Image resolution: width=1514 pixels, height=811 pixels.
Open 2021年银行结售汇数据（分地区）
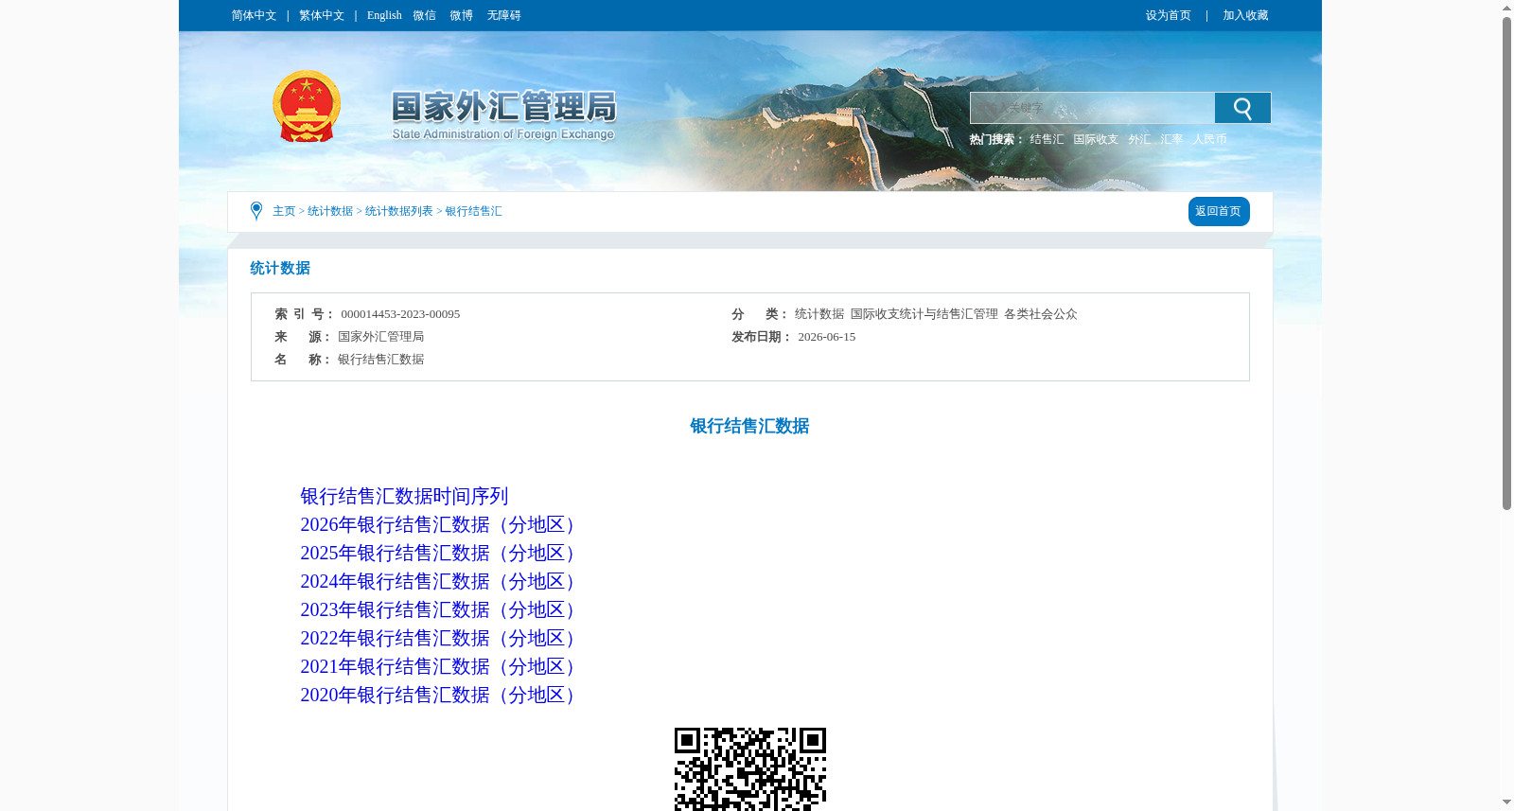coord(437,666)
